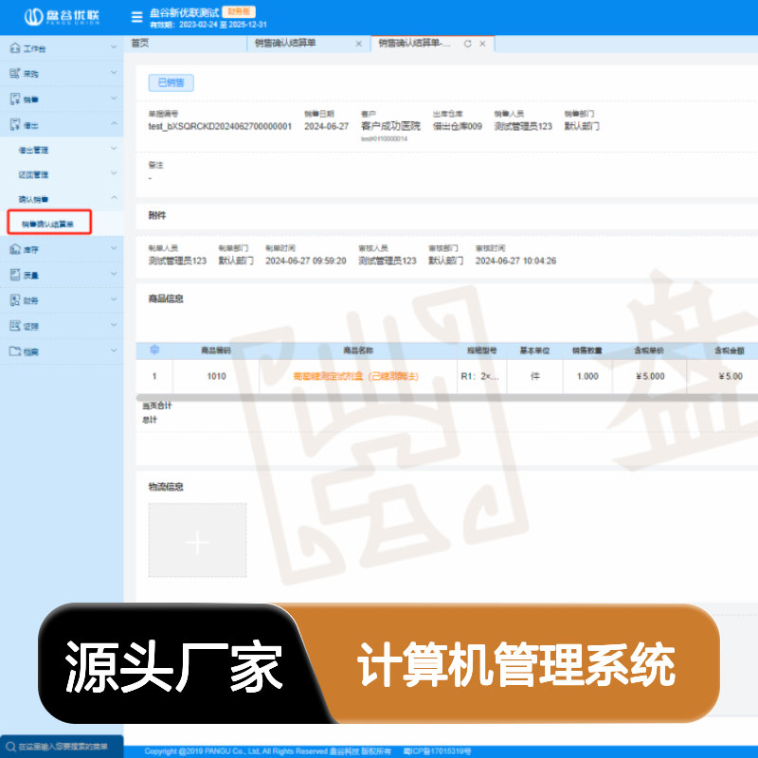This screenshot has width=758, height=758.
Task: Click the 质量 quality icon in sidebar
Action: 15,275
